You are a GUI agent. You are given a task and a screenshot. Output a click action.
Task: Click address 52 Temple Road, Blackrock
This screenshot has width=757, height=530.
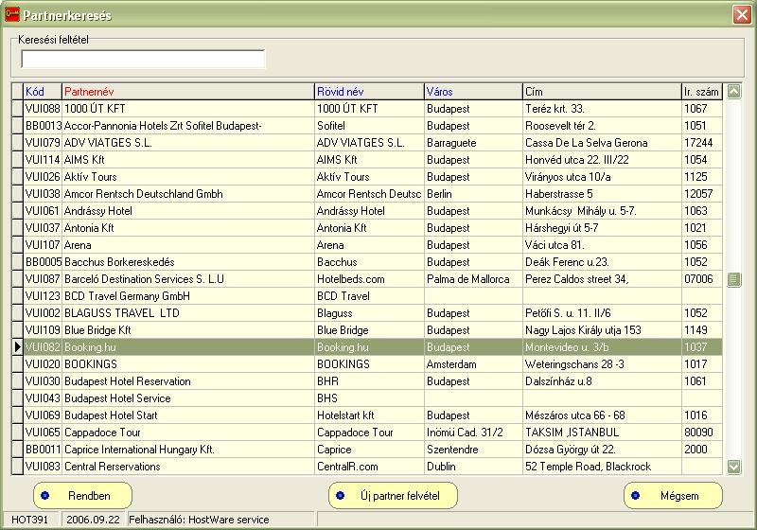(x=588, y=467)
